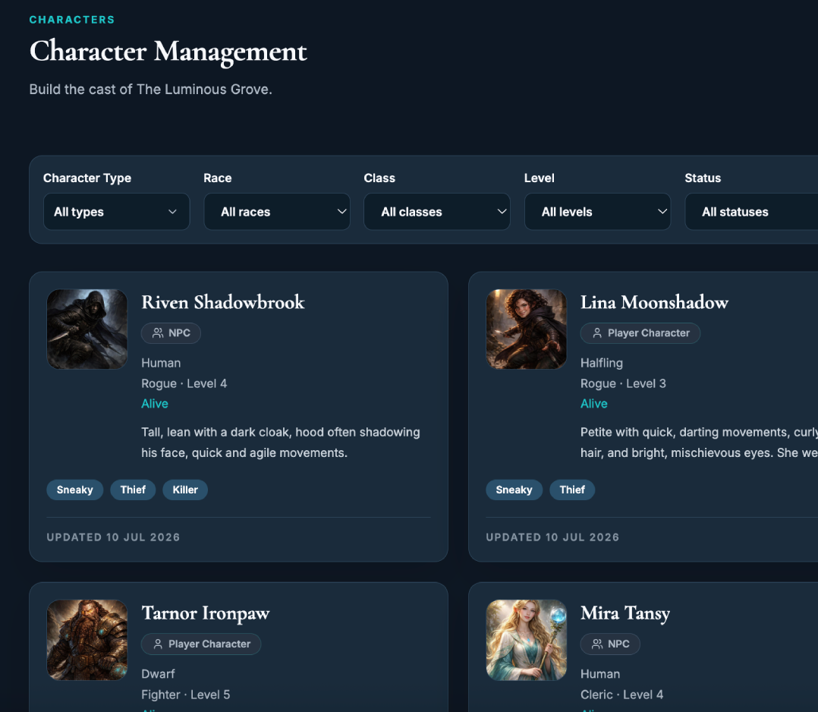
Task: Click the Character Management heading
Action: pos(168,52)
